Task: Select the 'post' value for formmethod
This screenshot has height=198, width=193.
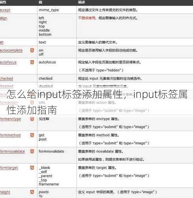Action: point(43,139)
